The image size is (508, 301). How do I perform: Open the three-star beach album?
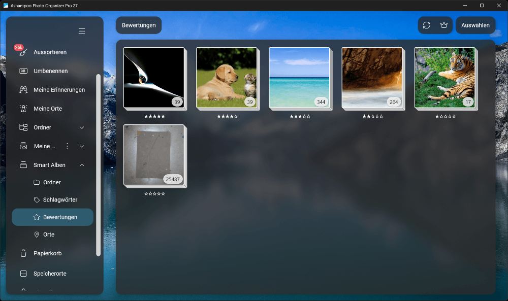pos(300,78)
